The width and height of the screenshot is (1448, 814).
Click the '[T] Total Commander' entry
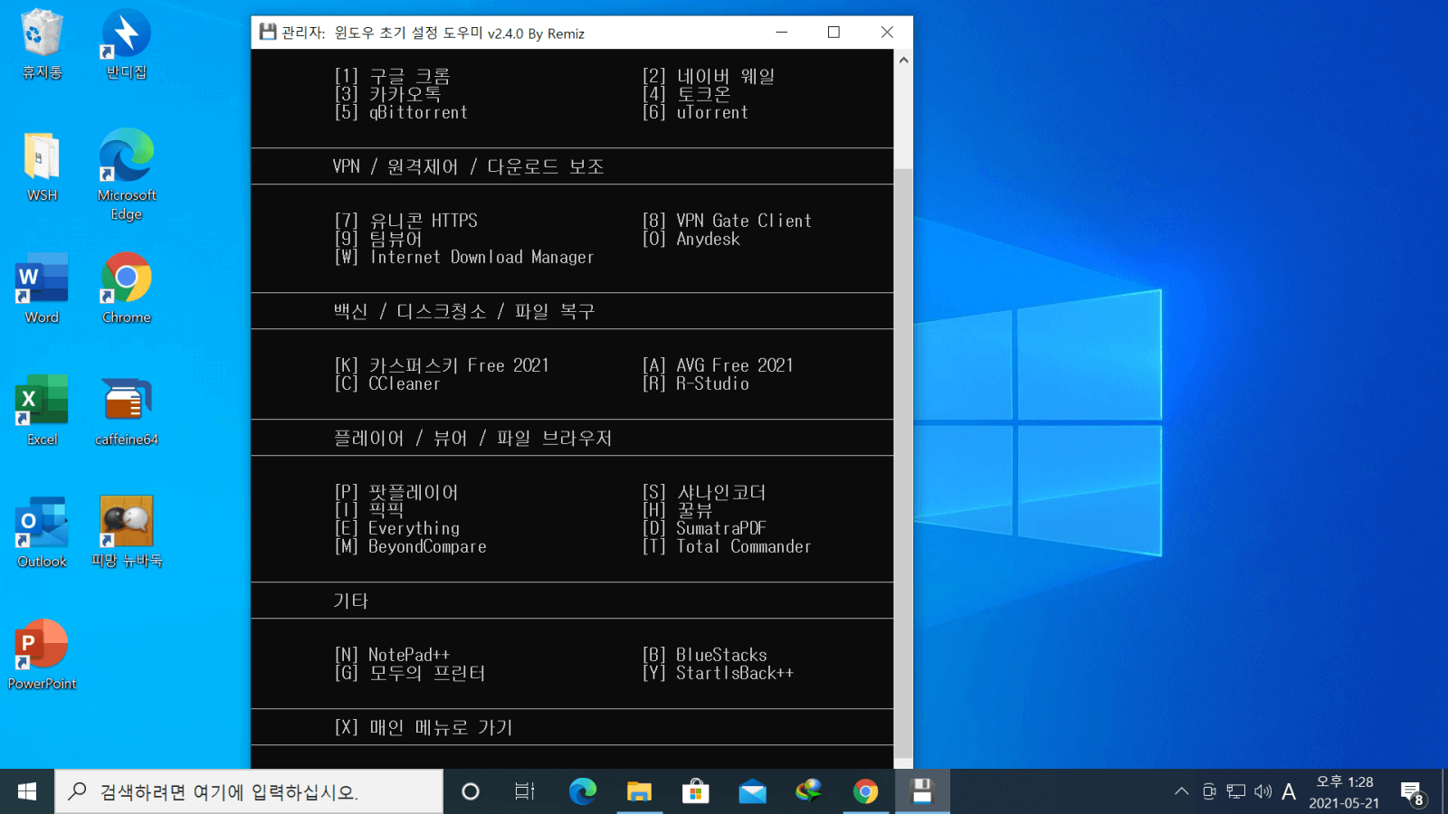tap(727, 546)
